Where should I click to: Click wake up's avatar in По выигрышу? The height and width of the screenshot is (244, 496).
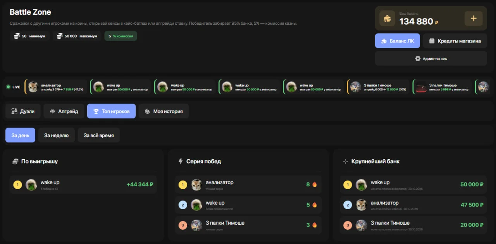tap(31, 184)
